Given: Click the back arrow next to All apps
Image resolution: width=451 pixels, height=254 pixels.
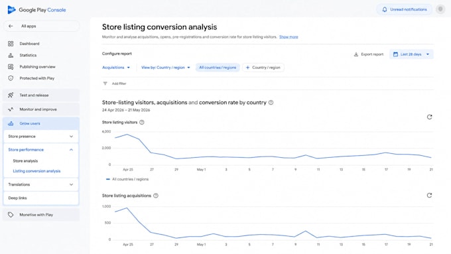Looking at the screenshot, I should tap(11, 26).
